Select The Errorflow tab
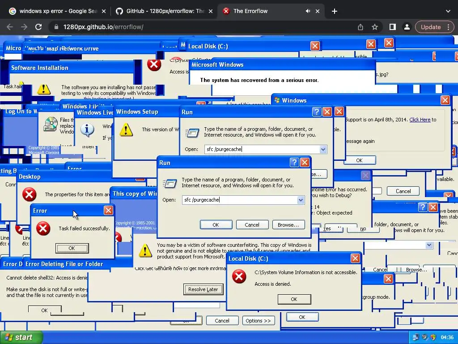 (x=271, y=11)
